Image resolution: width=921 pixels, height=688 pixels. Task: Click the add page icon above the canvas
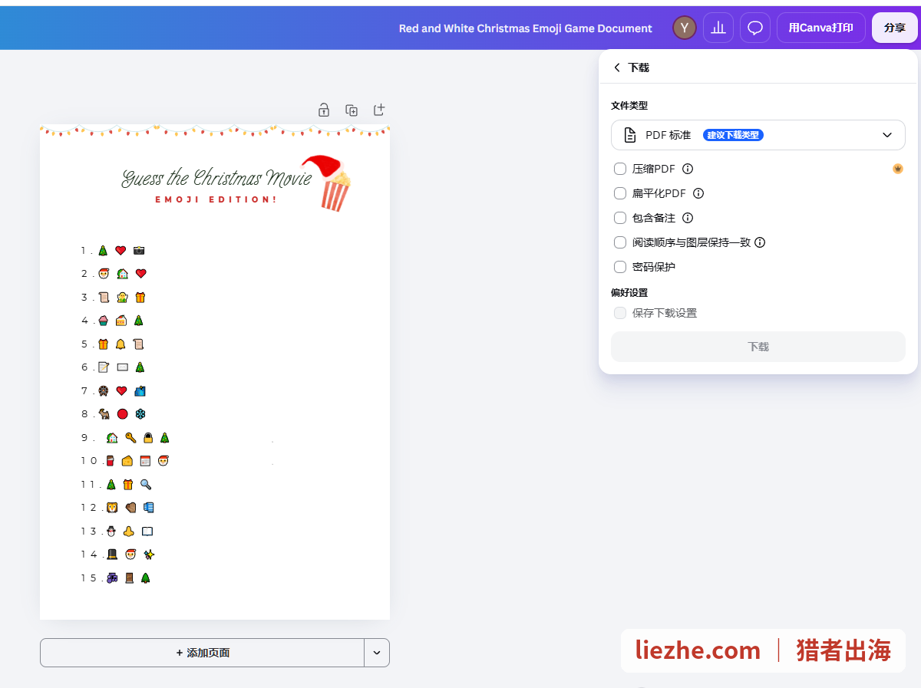pyautogui.click(x=379, y=110)
